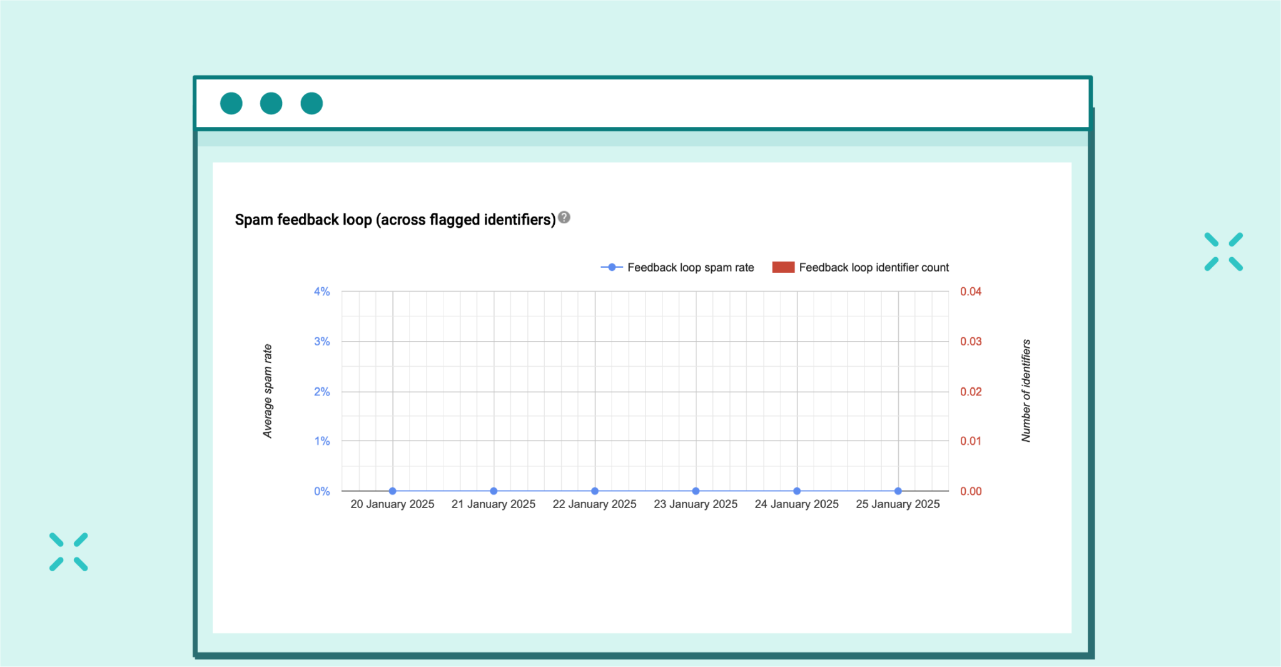Select the Spam feedback loop chart title
This screenshot has width=1281, height=667.
pos(394,219)
